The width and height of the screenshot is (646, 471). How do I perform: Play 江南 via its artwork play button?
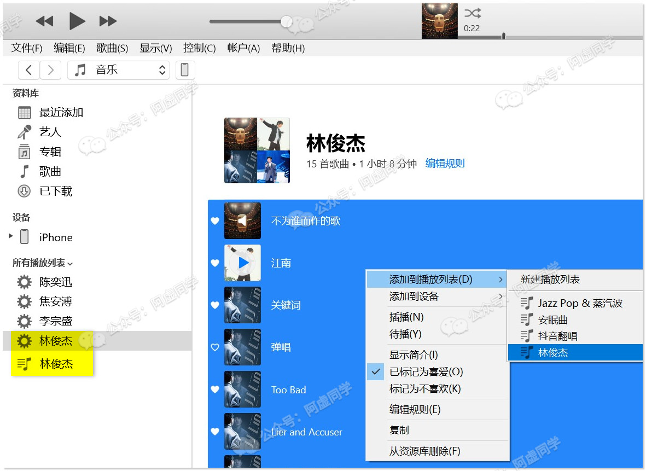click(x=243, y=263)
